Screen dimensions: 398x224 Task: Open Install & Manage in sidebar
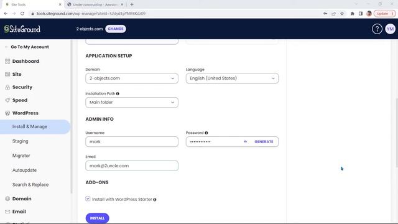pyautogui.click(x=35, y=127)
